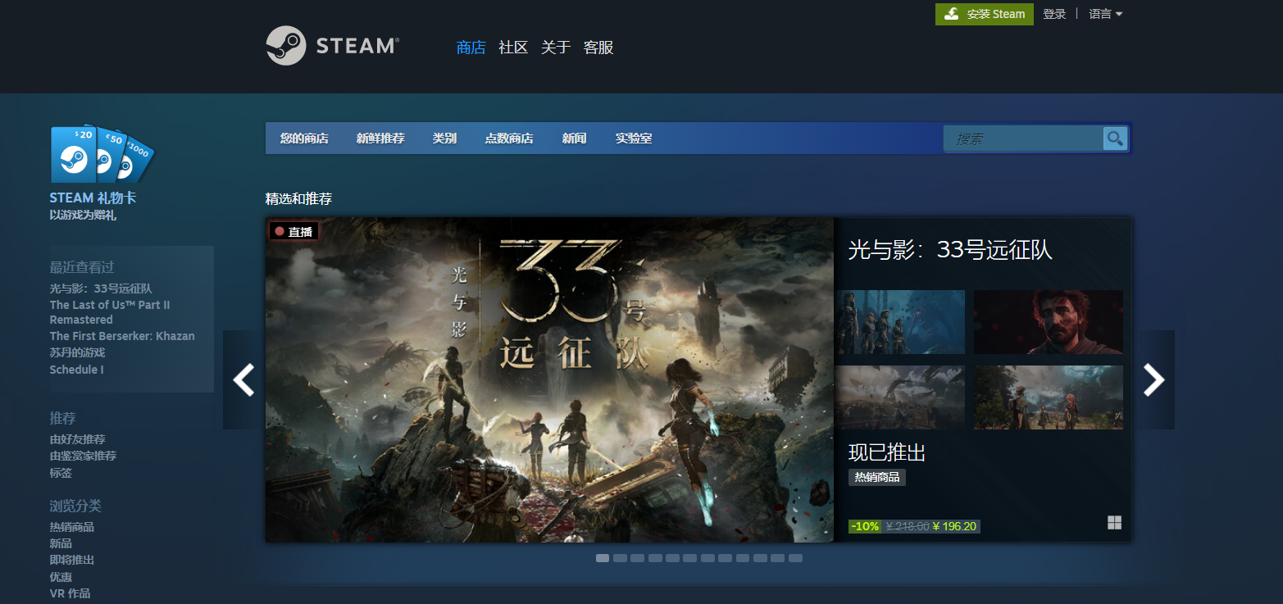Viewport: 1283px width, 604px height.
Task: Click the Windows platform icon
Action: click(1114, 523)
